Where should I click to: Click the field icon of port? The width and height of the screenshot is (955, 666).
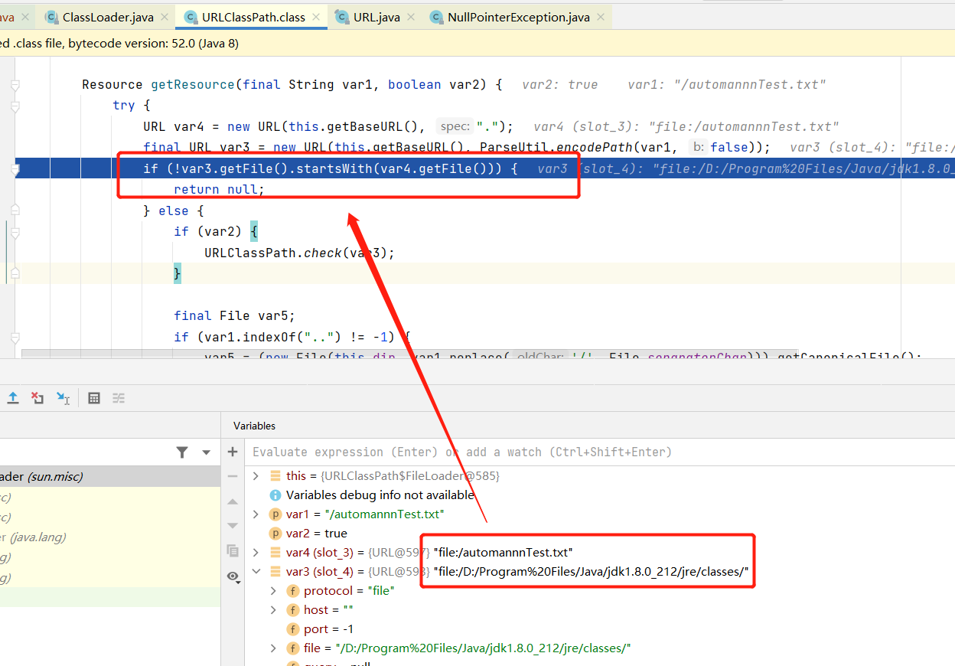pos(293,629)
